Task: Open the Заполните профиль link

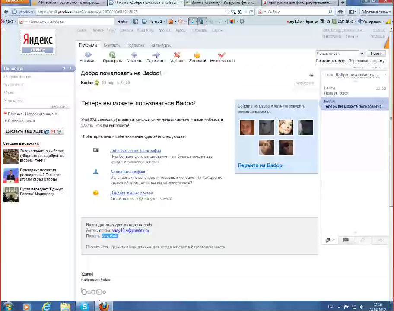Action: [128, 172]
